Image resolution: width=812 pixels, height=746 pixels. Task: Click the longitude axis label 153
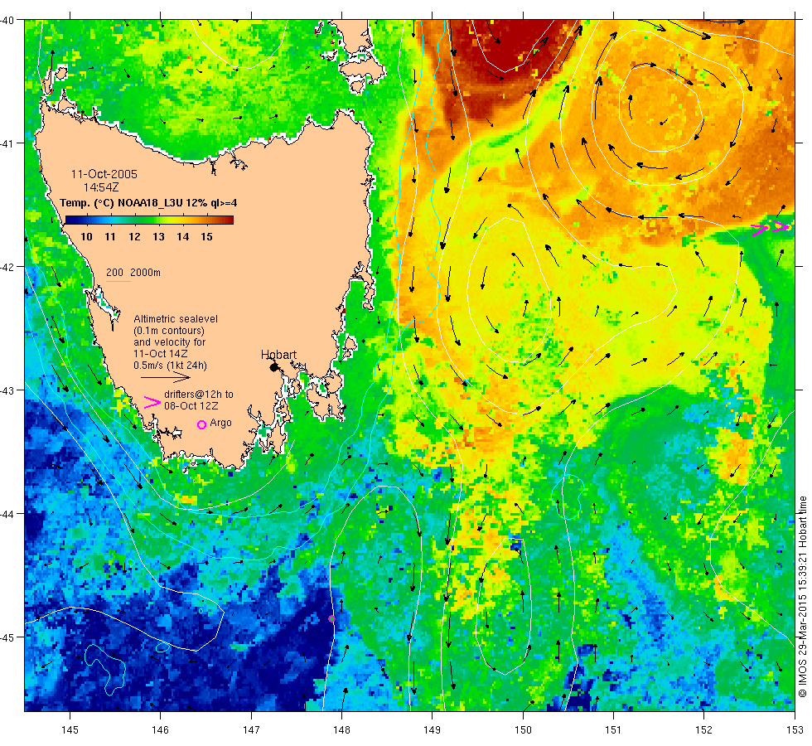point(795,730)
